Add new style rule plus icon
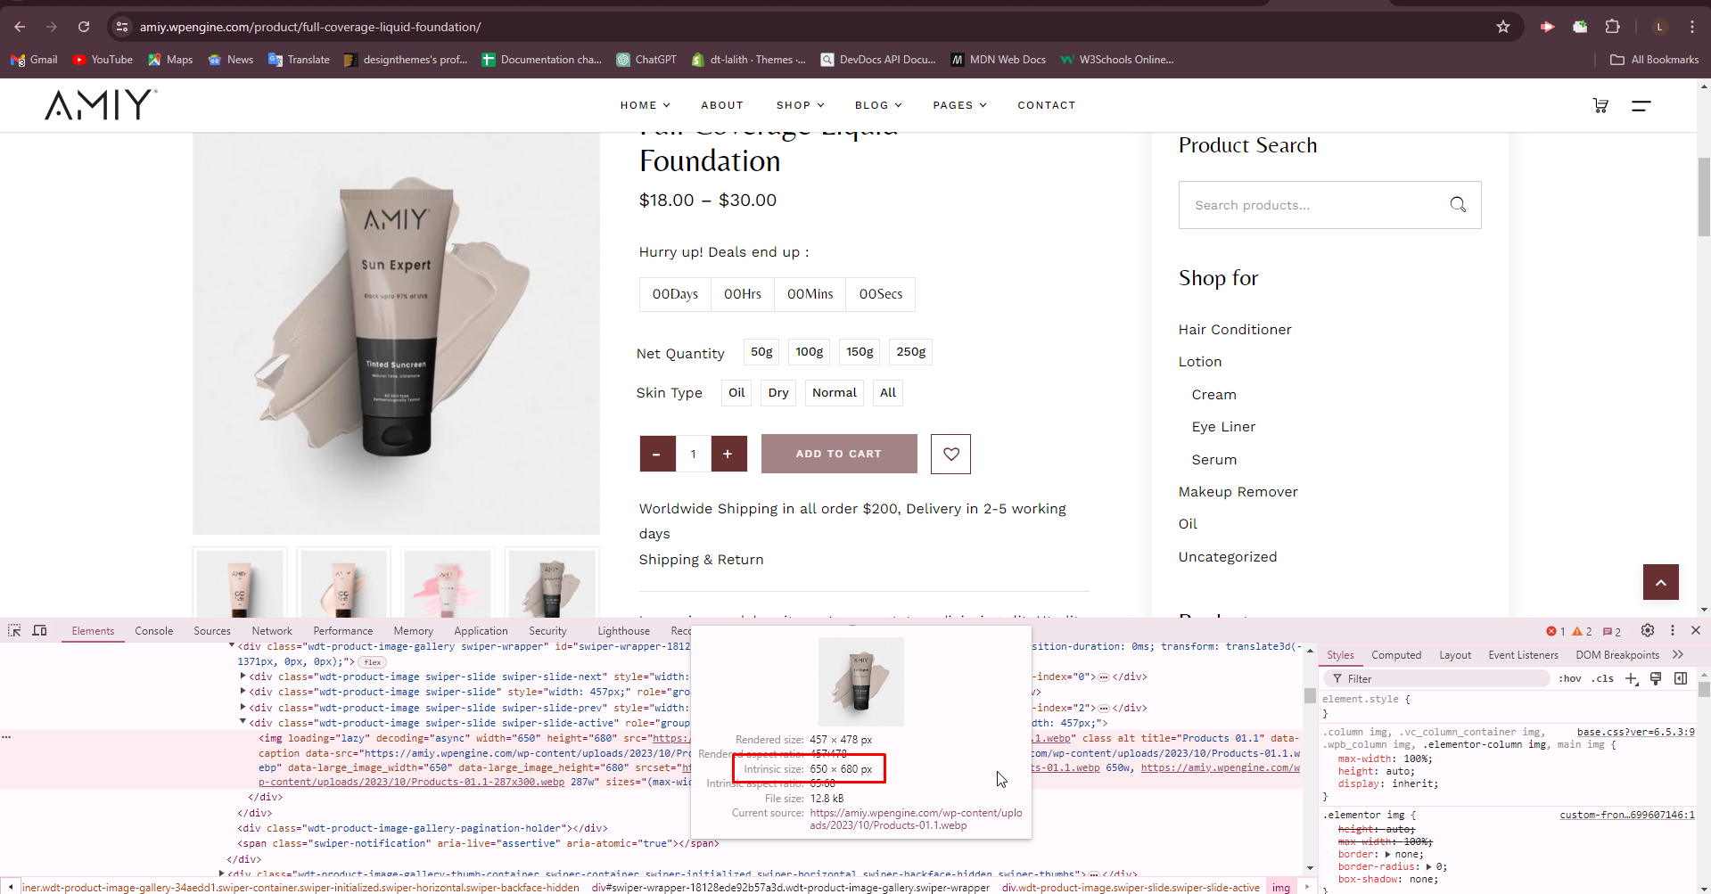The height and width of the screenshot is (894, 1711). tap(1632, 678)
